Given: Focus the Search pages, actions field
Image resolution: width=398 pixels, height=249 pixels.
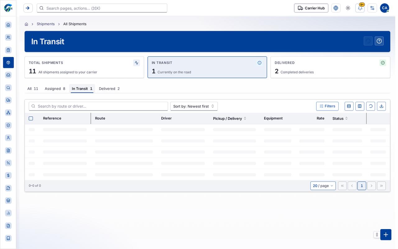Looking at the screenshot, I should pyautogui.click(x=102, y=8).
